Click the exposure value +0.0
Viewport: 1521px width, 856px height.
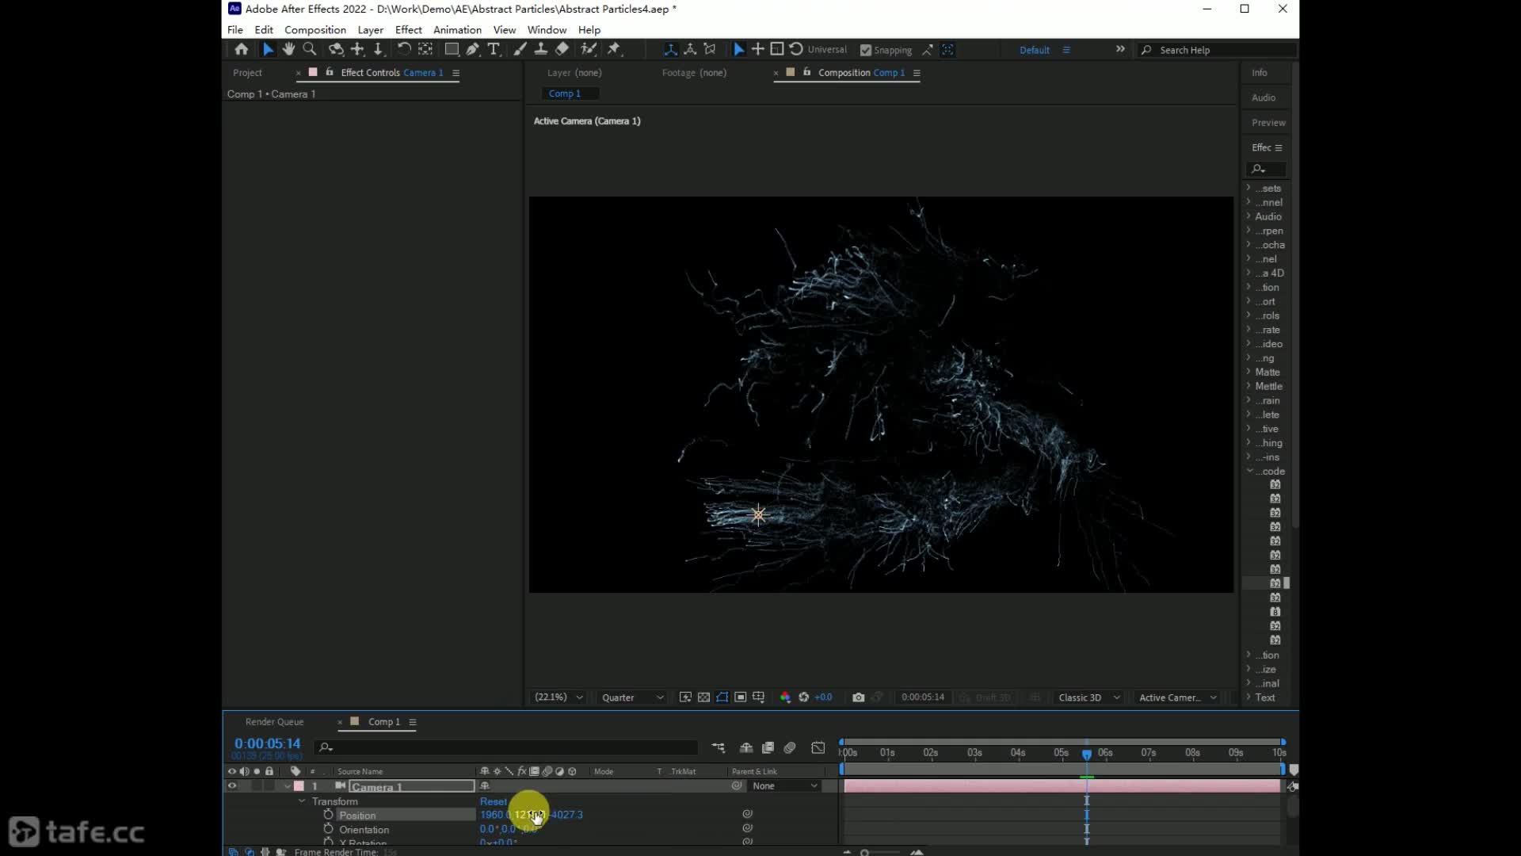tap(824, 697)
